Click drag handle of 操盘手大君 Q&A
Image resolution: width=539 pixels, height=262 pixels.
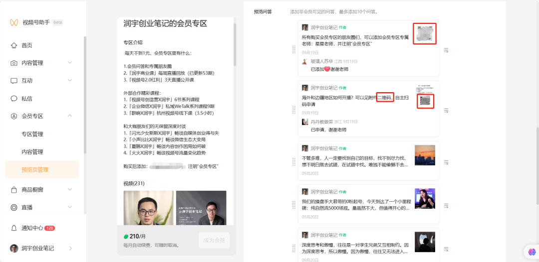tap(293, 205)
